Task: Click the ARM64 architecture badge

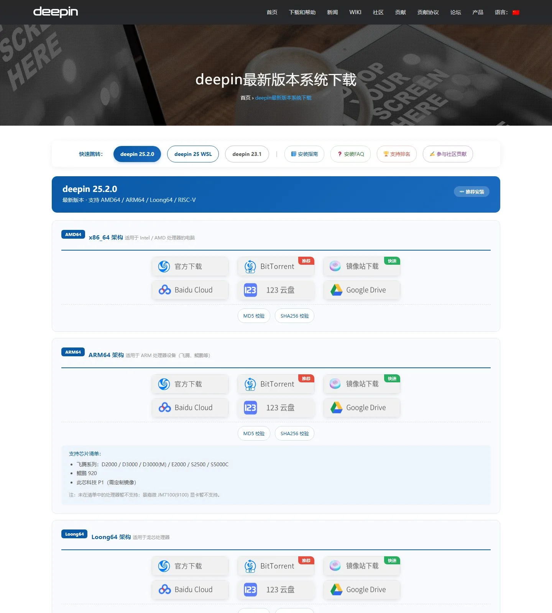Action: click(73, 352)
